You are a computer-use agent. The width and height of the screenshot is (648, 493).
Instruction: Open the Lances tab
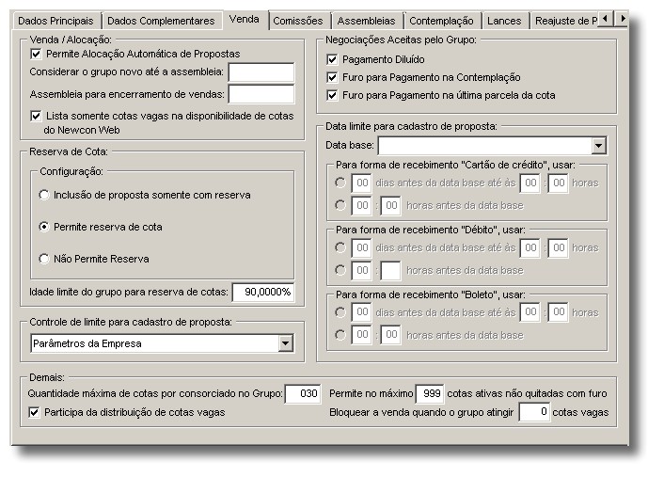[504, 21]
